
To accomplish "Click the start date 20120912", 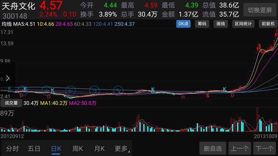I will [x=12, y=136].
